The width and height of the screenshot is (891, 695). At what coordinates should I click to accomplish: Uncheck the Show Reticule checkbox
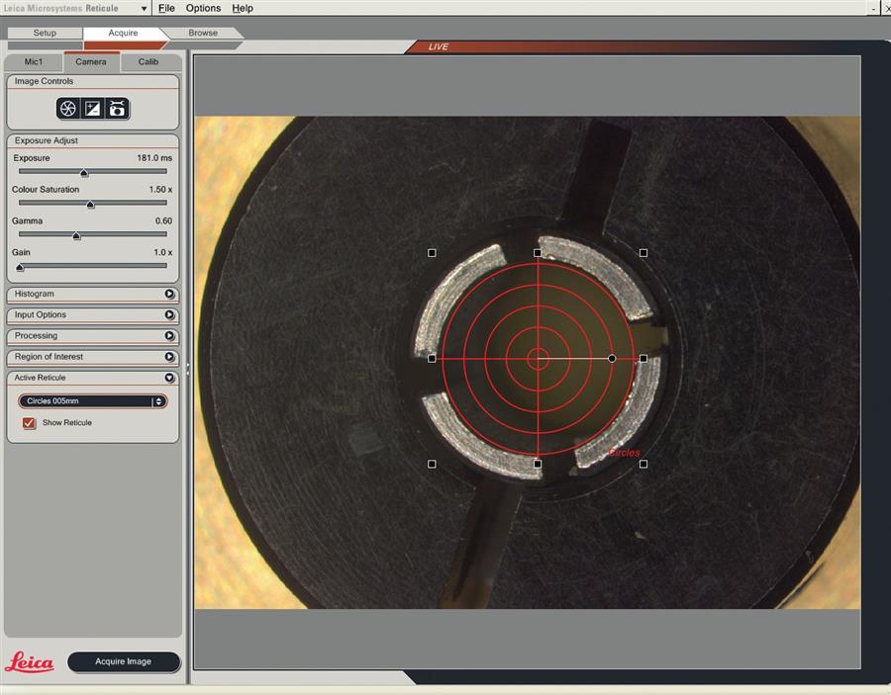pyautogui.click(x=29, y=423)
